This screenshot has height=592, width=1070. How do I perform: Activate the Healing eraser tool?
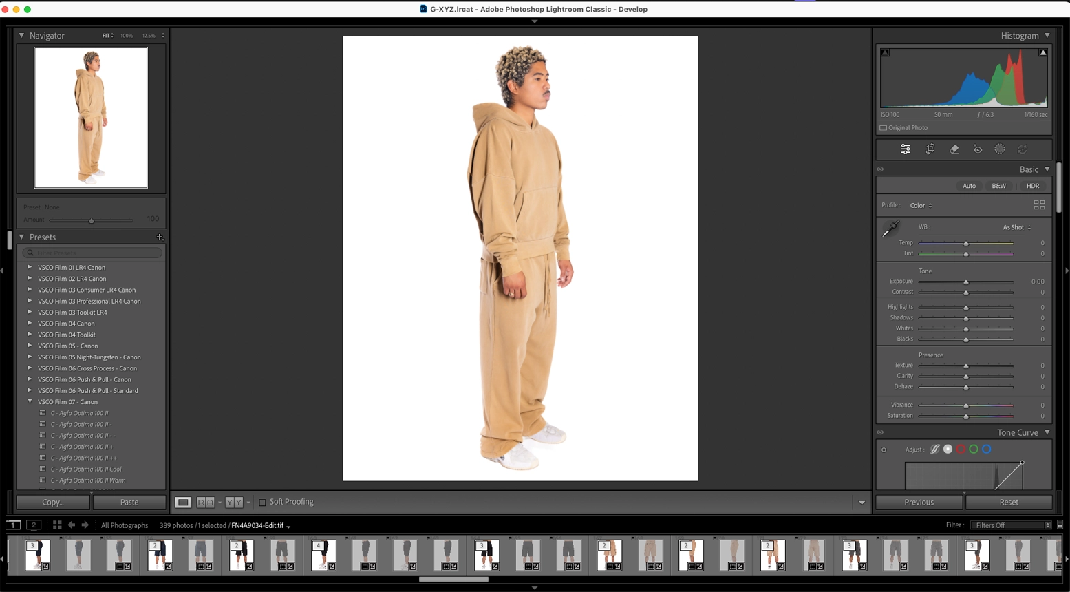coord(954,149)
